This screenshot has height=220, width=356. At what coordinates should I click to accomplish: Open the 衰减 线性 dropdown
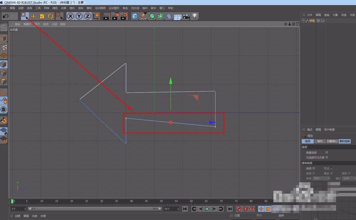321,178
